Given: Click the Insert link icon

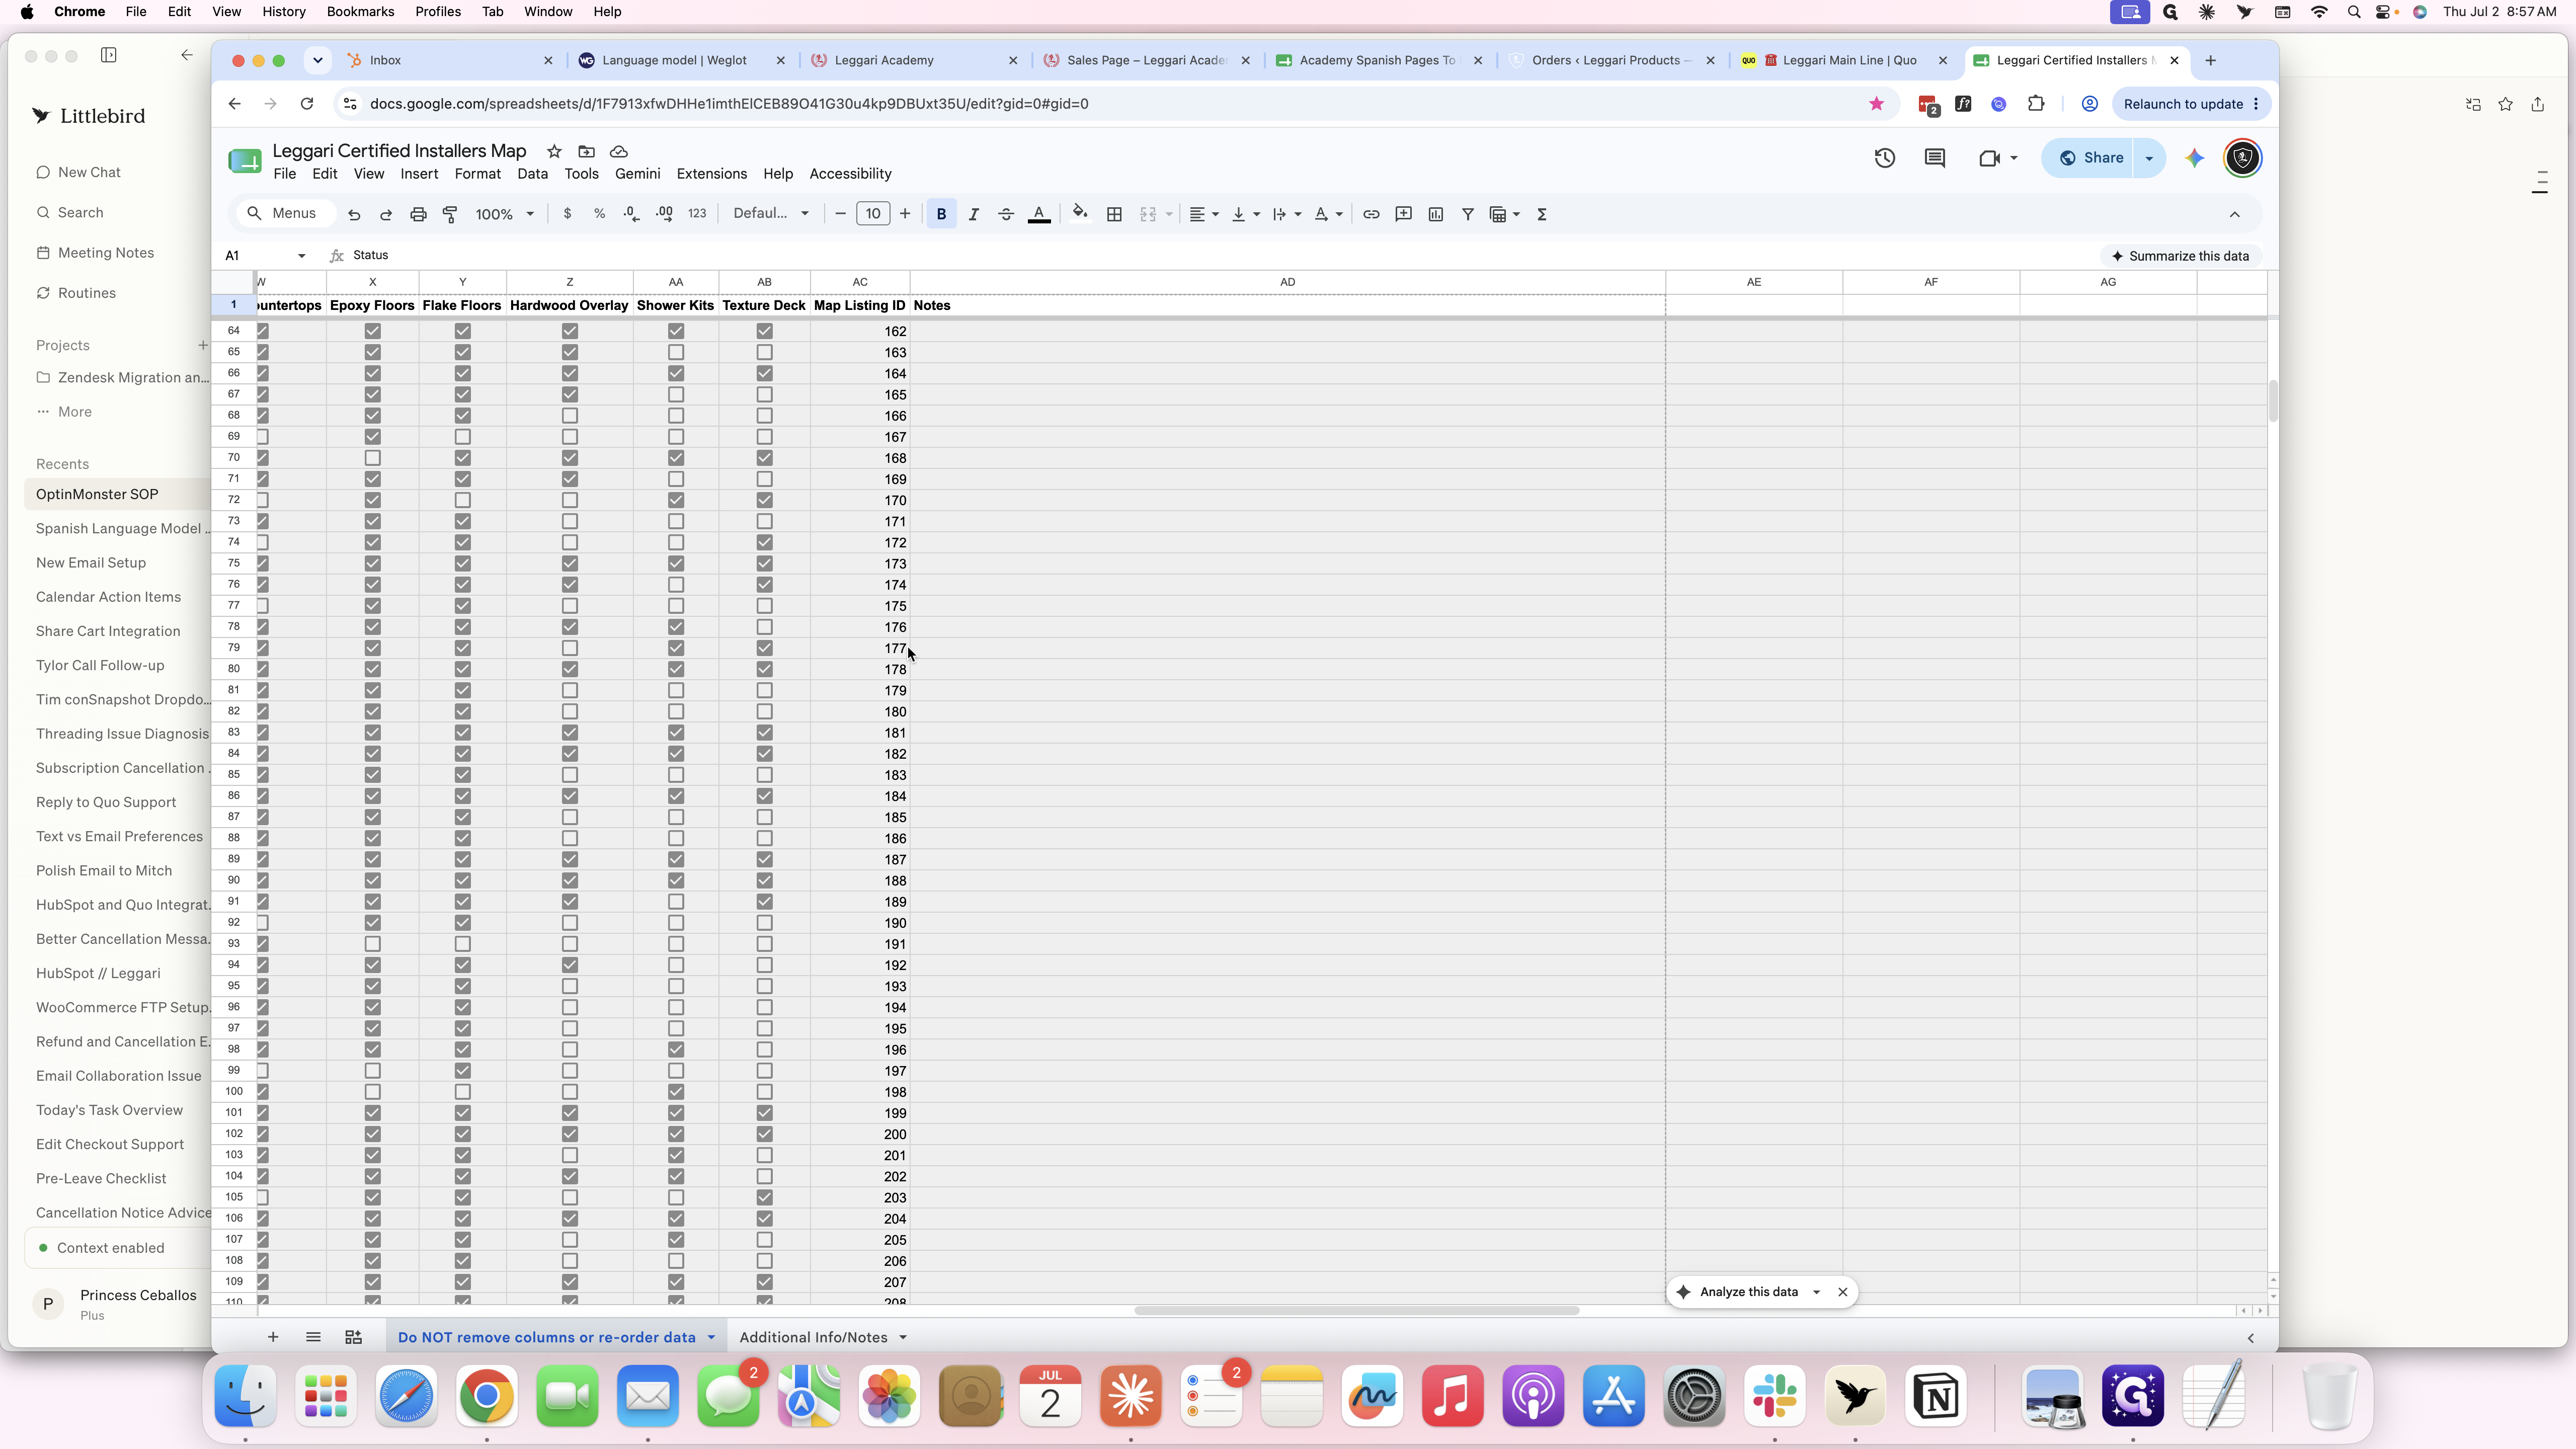Looking at the screenshot, I should pyautogui.click(x=1371, y=214).
